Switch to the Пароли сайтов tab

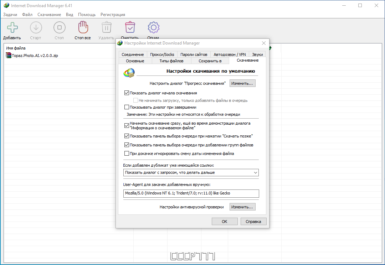tap(194, 54)
